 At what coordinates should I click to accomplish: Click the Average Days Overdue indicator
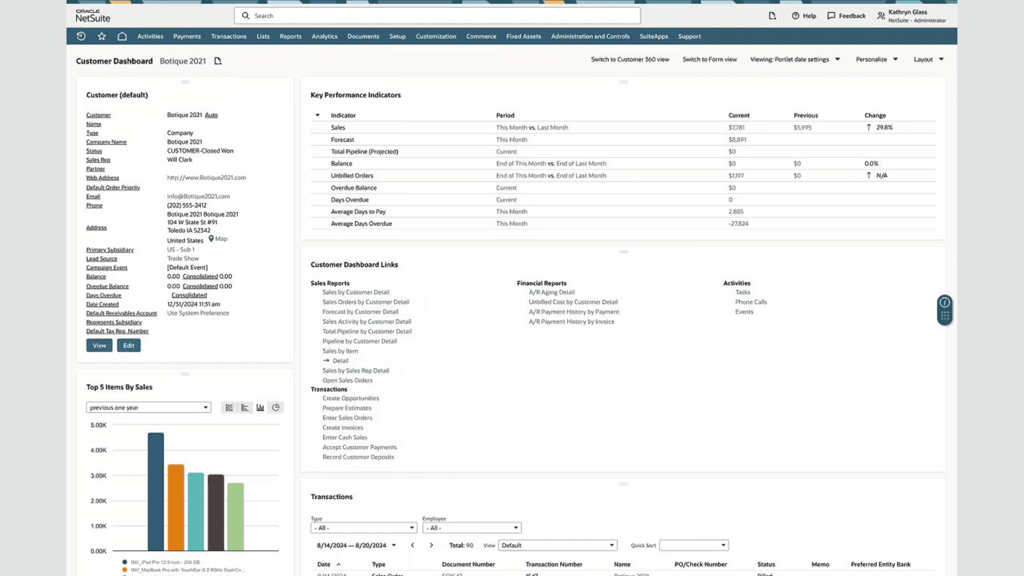361,223
